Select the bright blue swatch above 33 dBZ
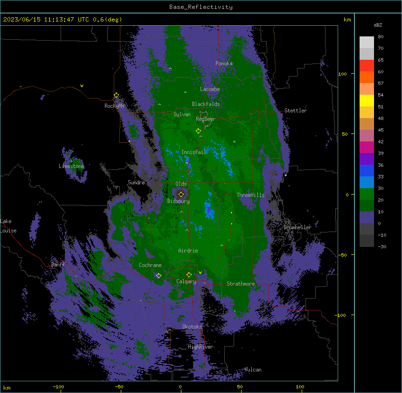The image size is (402, 393). click(367, 170)
